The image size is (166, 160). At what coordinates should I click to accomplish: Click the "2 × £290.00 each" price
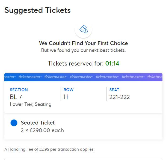[x=42, y=130]
